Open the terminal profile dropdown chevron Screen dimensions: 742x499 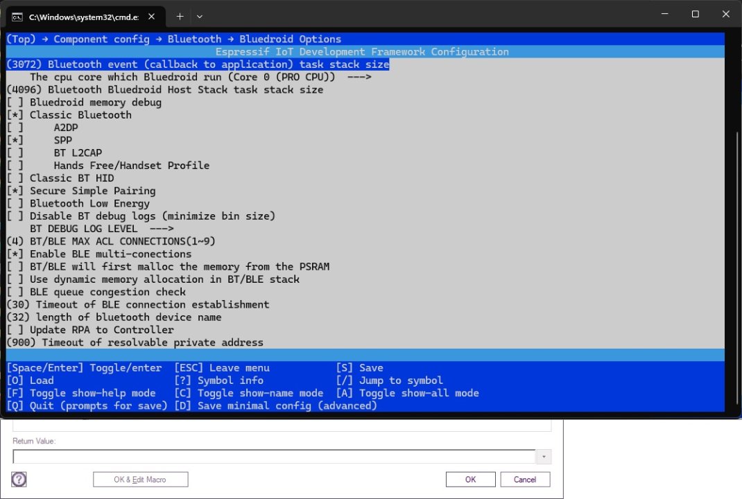(200, 17)
